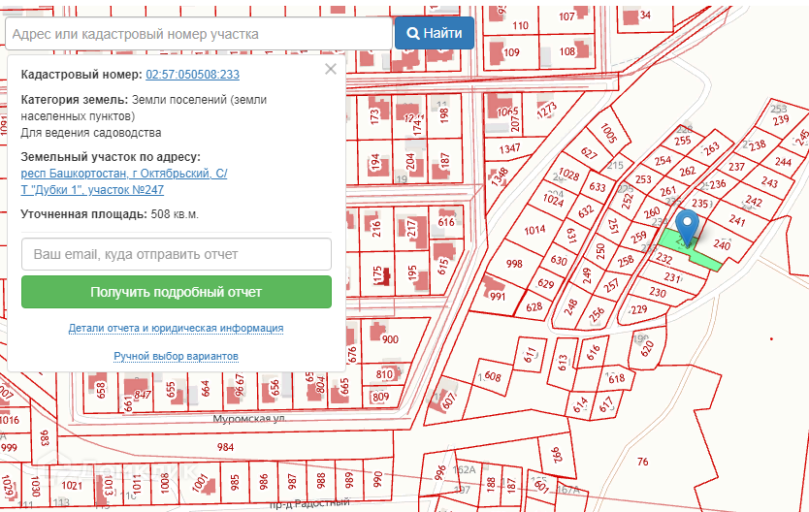Viewport: 809px width, 512px height.
Task: Select parcel 984 on the map
Action: [225, 447]
